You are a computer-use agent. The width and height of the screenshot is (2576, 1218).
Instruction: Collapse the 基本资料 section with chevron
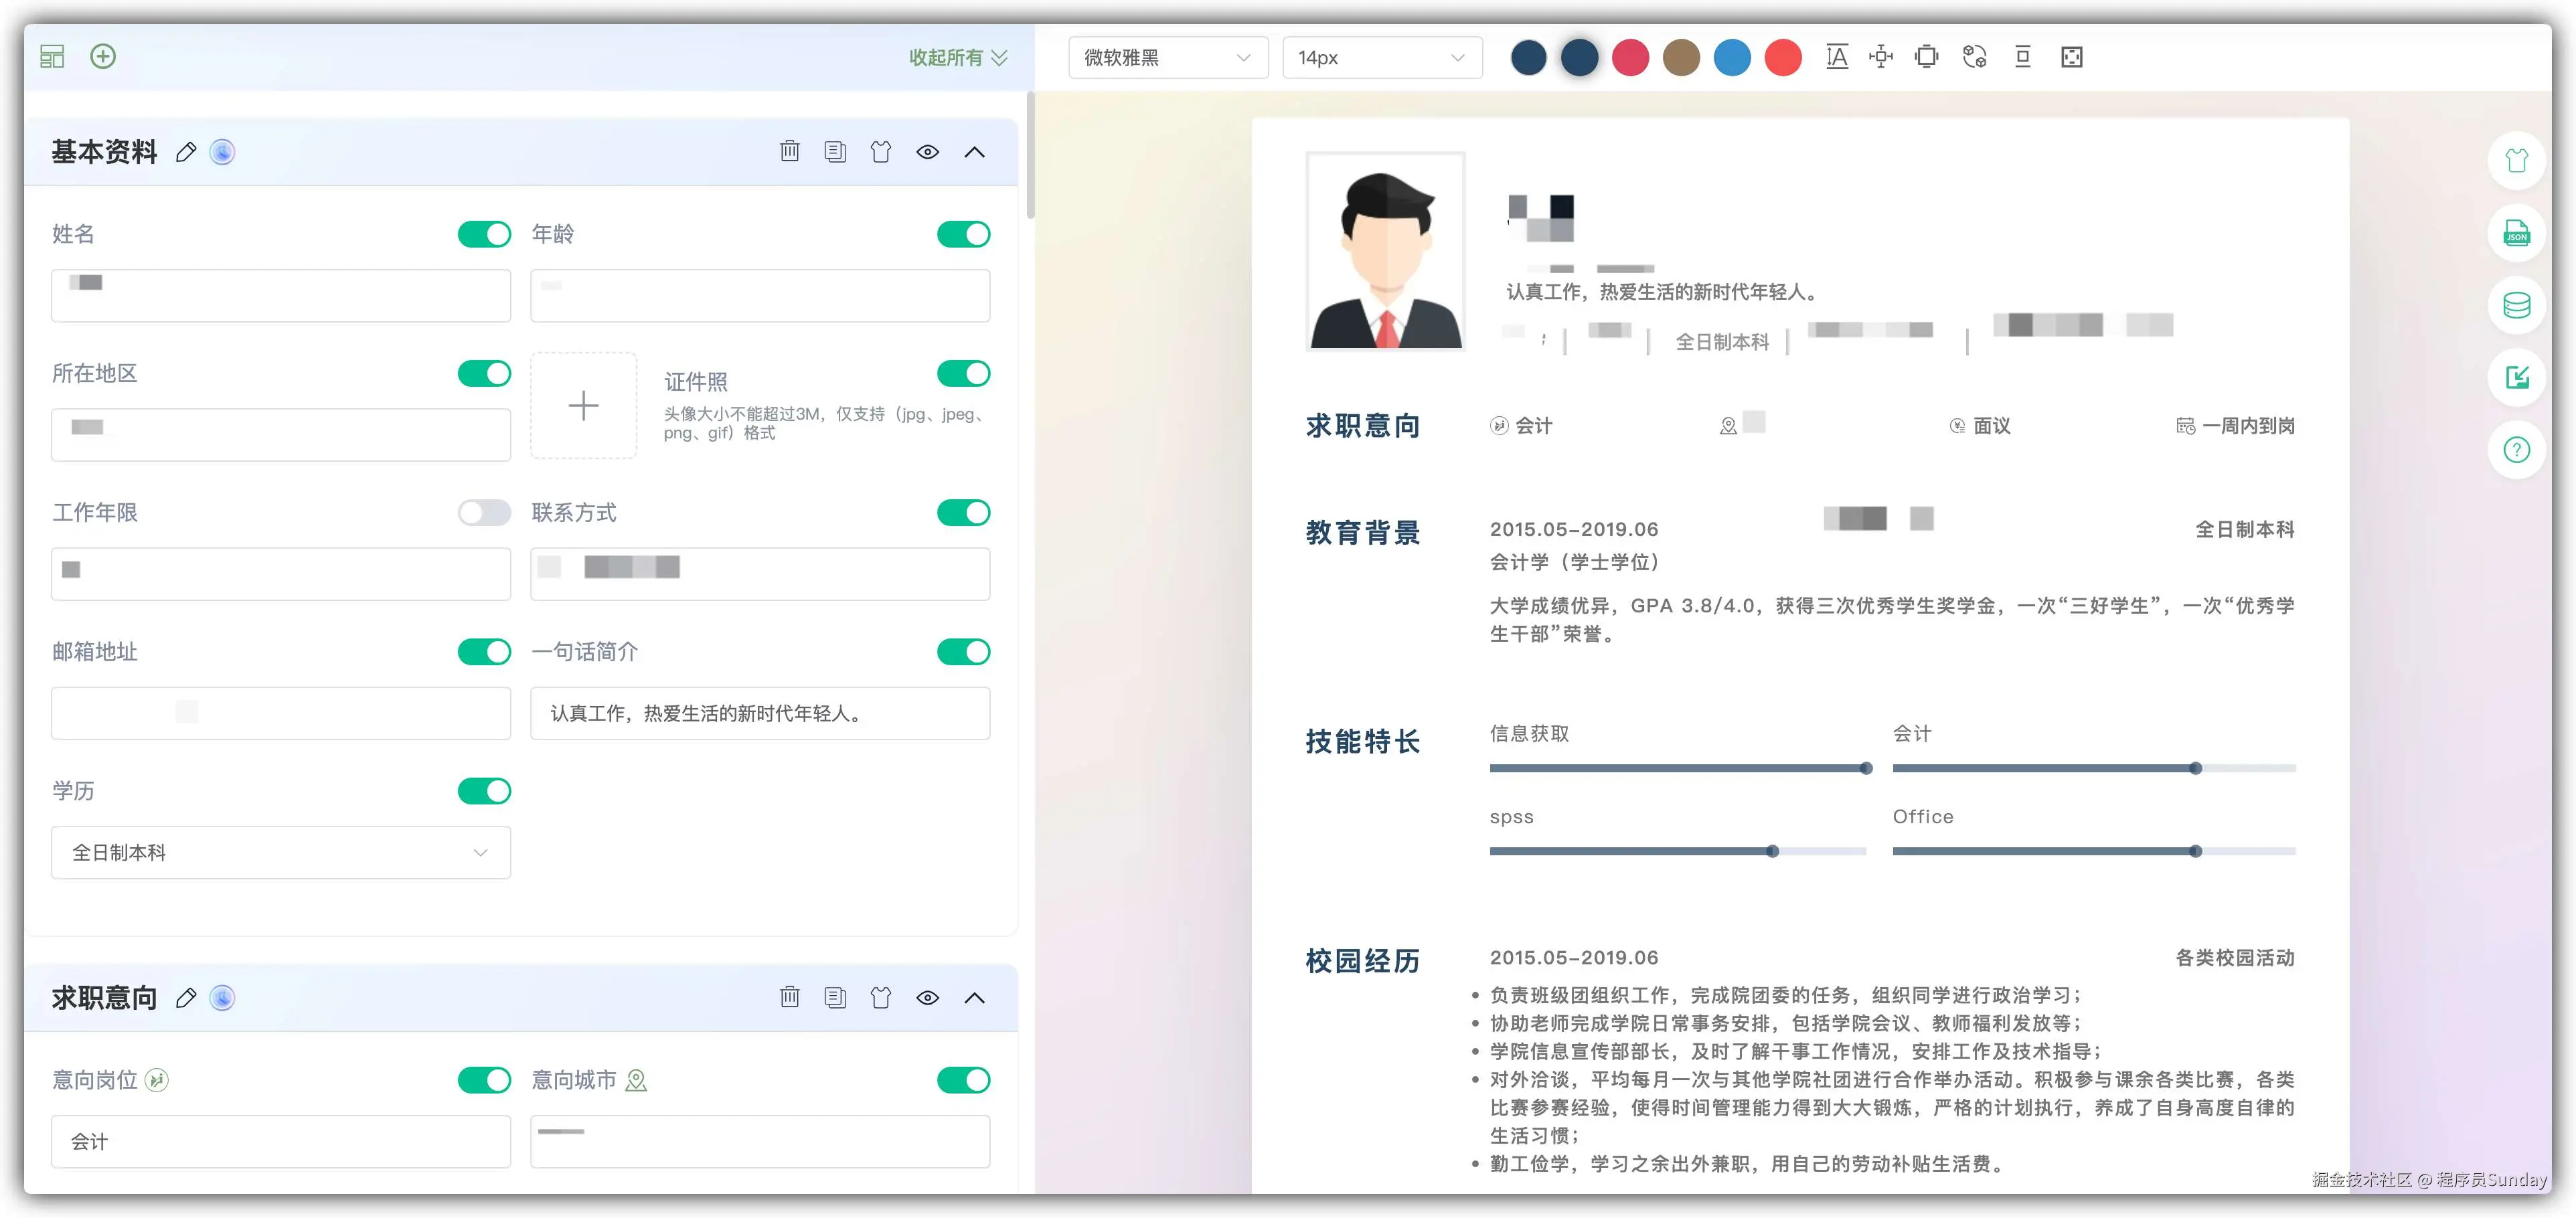pyautogui.click(x=974, y=151)
